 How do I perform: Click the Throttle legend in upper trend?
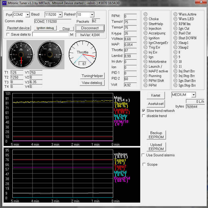(121, 105)
